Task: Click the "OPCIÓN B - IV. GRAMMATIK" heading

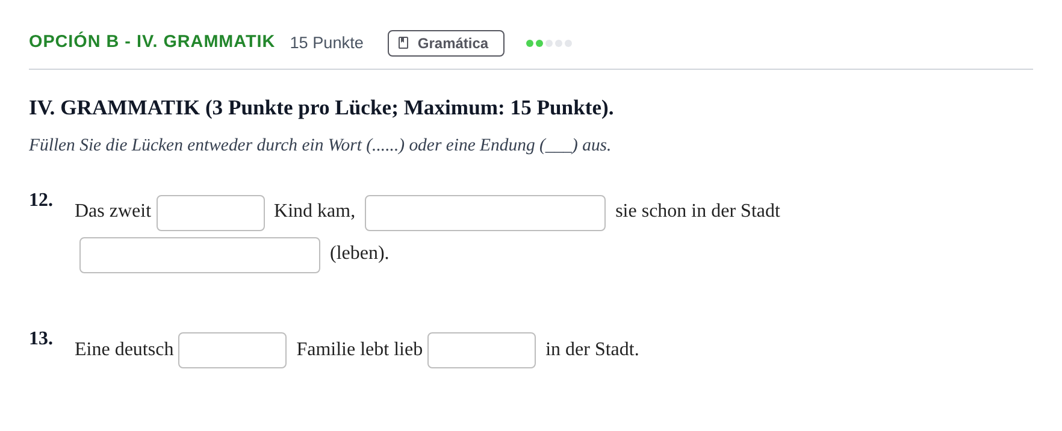Action: pyautogui.click(x=152, y=42)
